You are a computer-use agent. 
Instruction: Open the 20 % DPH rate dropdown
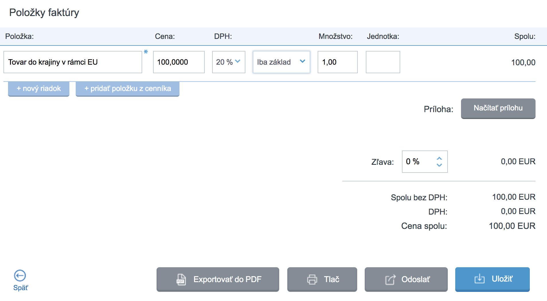pos(228,62)
